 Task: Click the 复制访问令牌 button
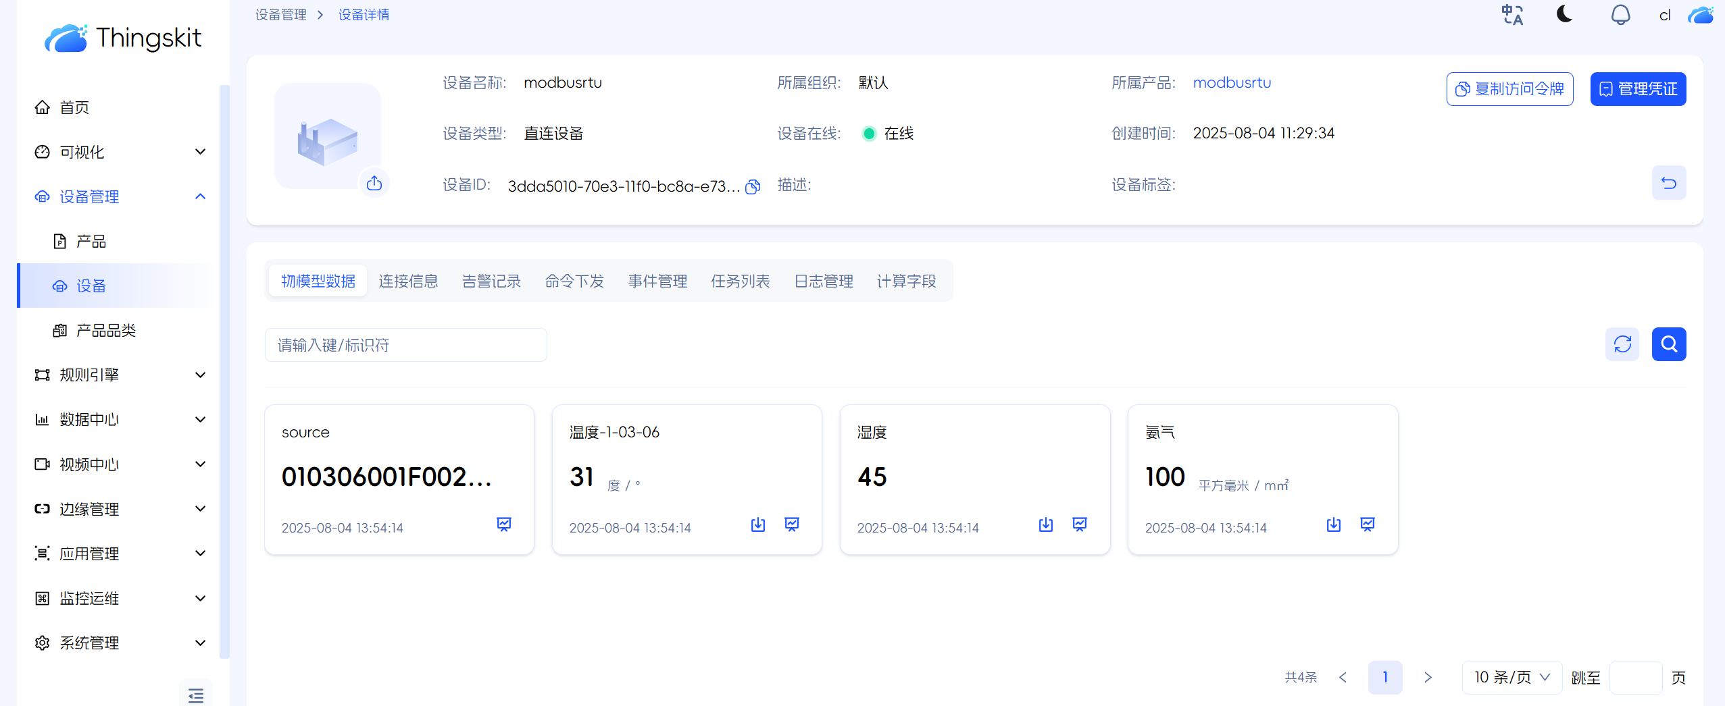pyautogui.click(x=1509, y=89)
